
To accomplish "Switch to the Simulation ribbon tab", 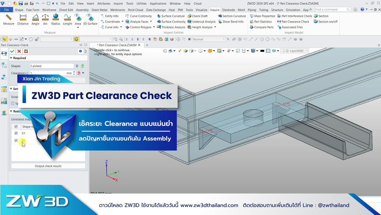I will [x=293, y=10].
